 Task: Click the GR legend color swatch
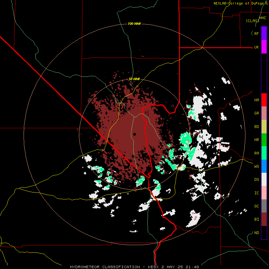pos(264,113)
